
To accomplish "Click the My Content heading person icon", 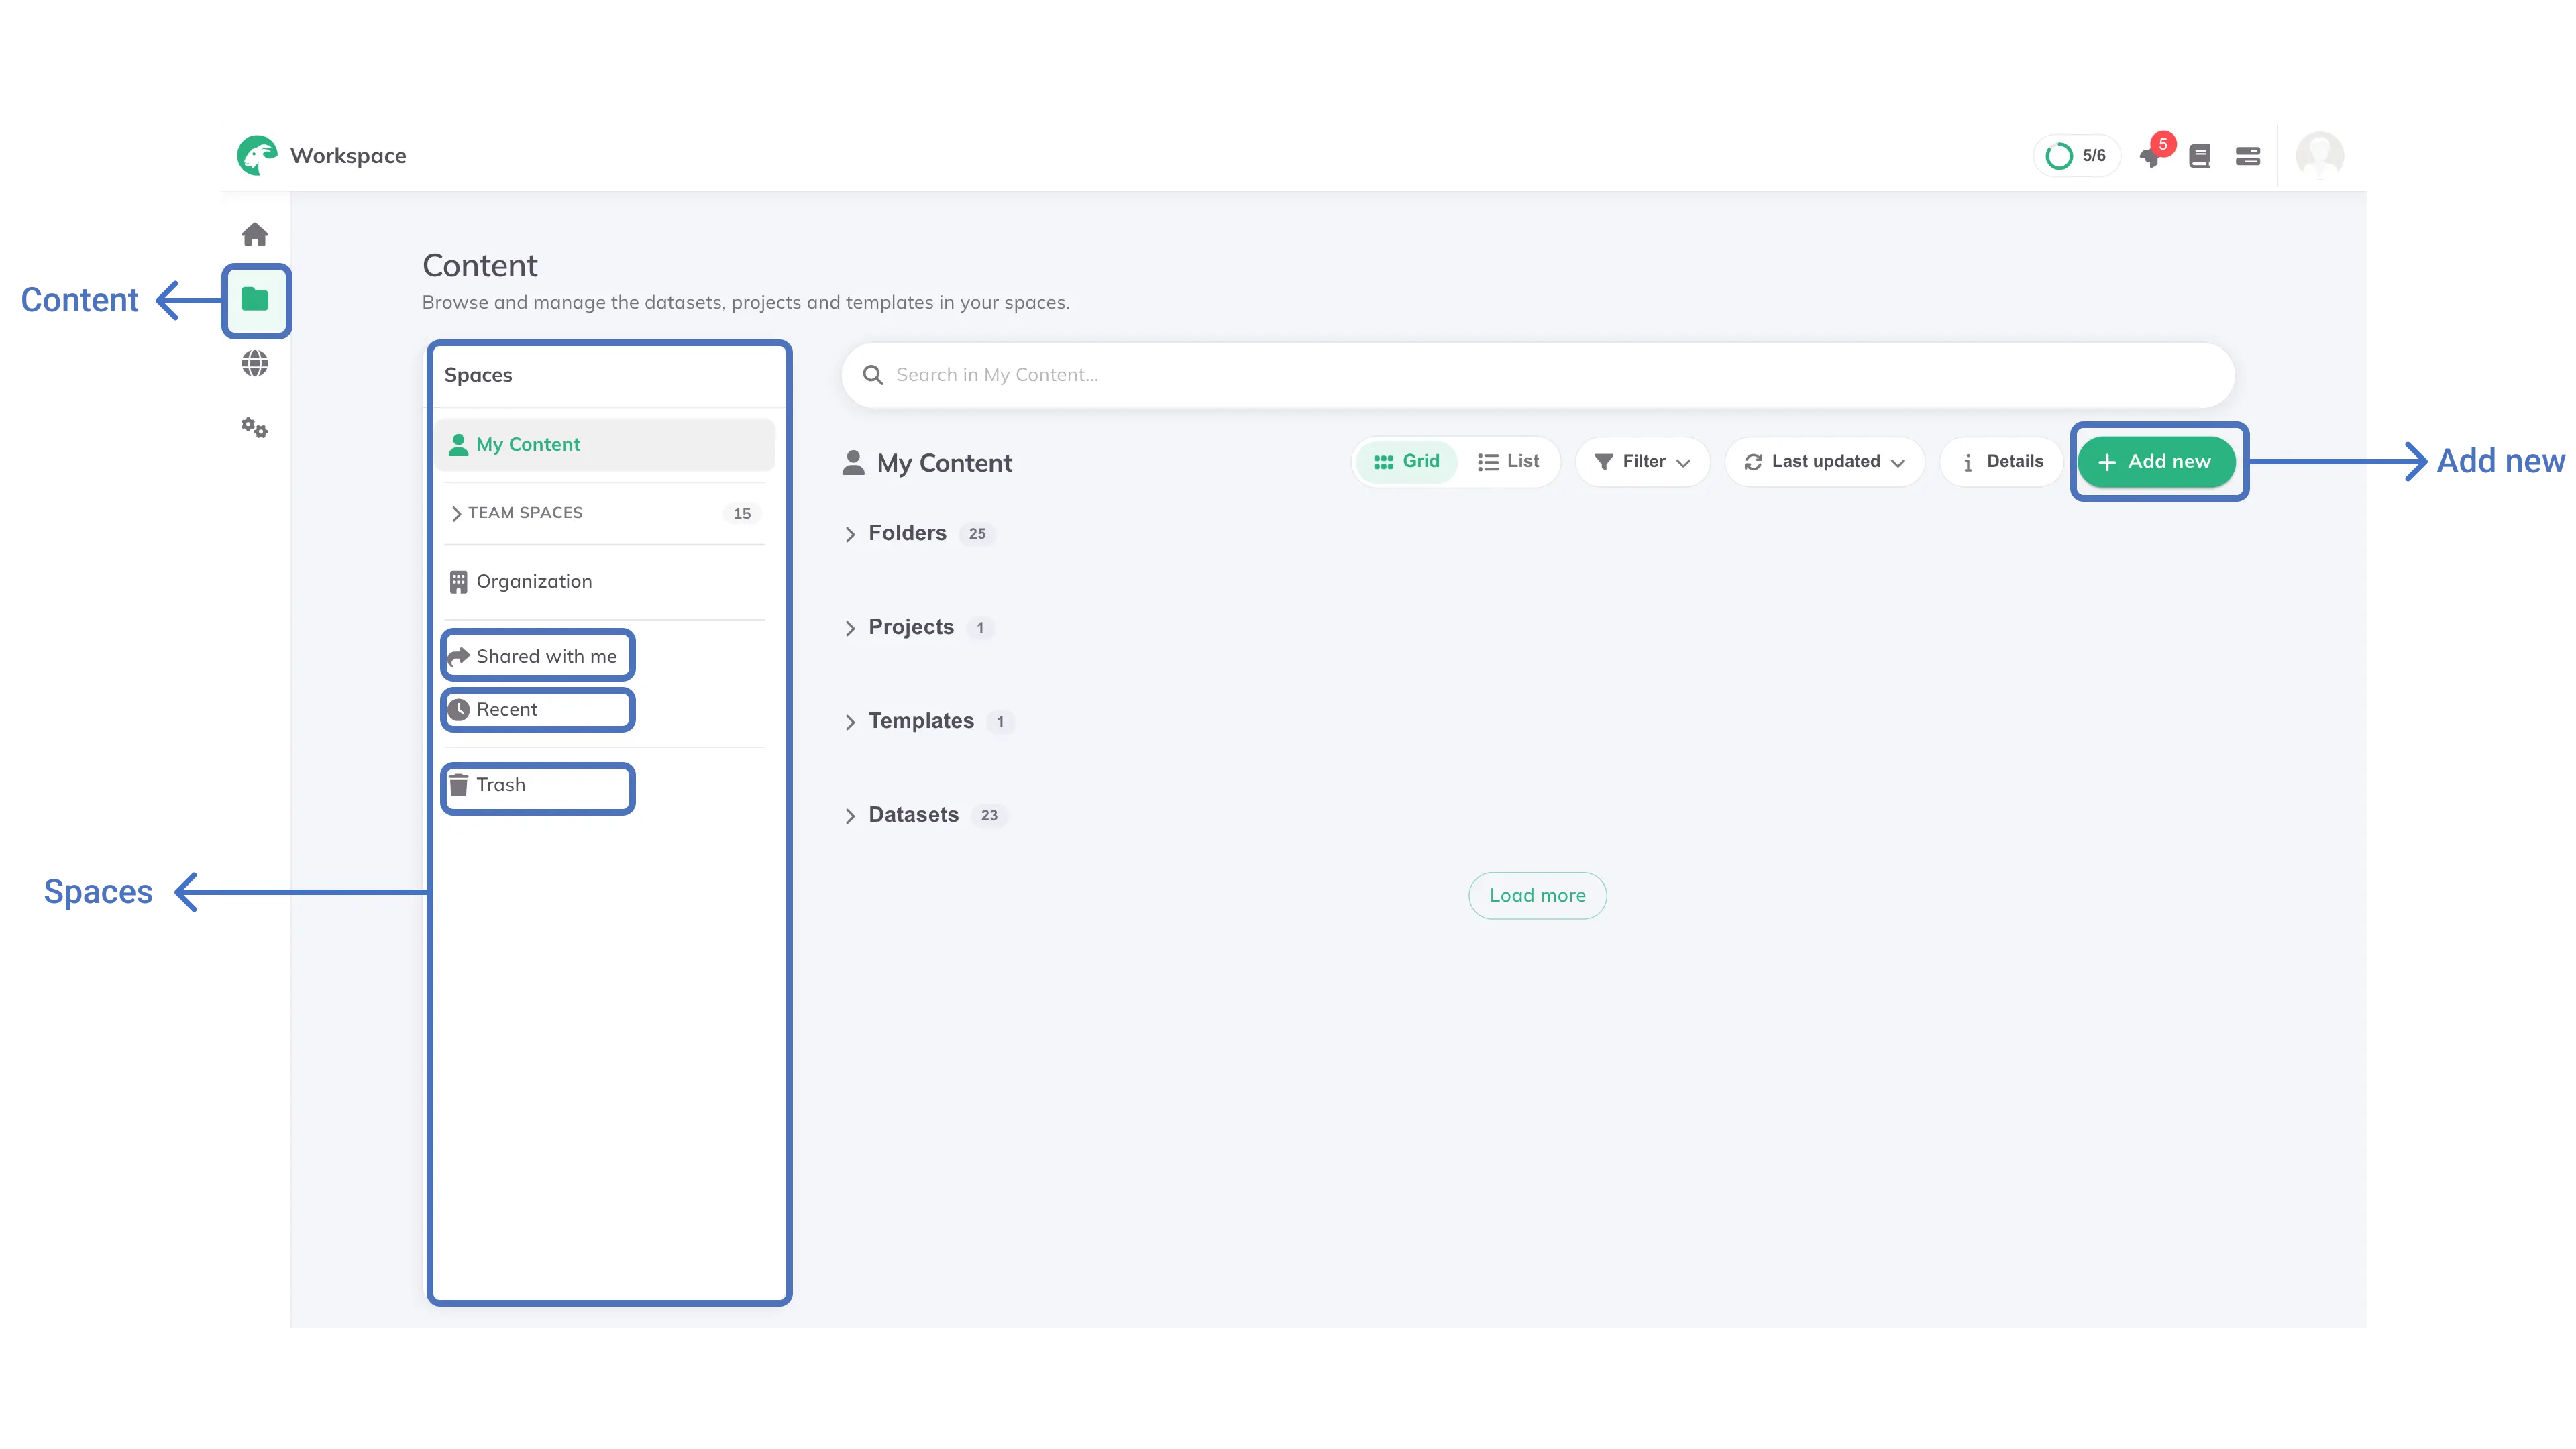I will [x=853, y=462].
